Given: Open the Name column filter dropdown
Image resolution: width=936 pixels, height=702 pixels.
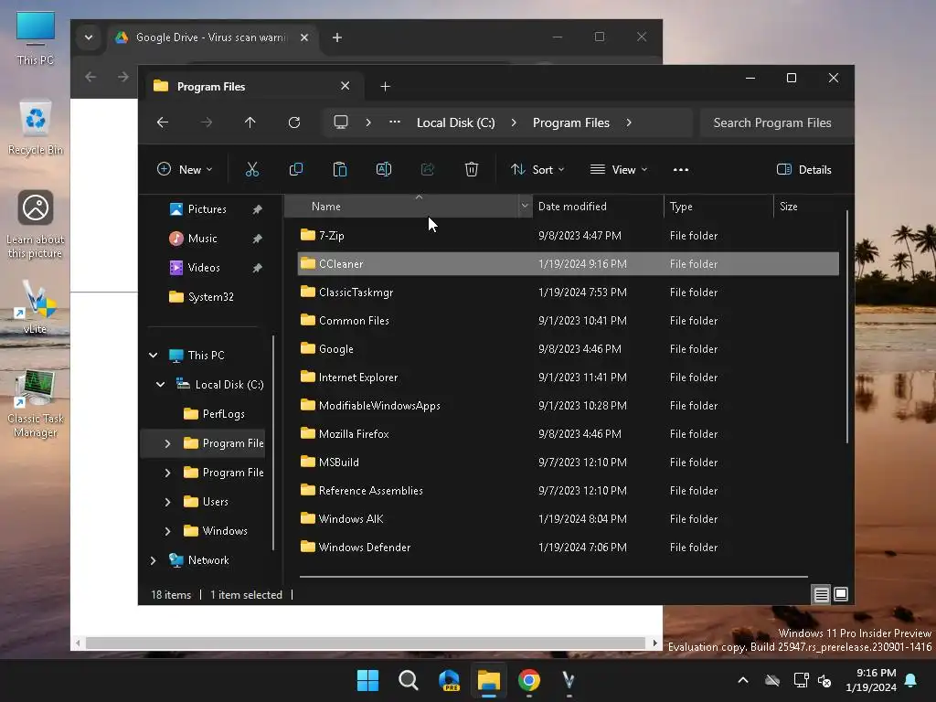Looking at the screenshot, I should click(x=525, y=206).
